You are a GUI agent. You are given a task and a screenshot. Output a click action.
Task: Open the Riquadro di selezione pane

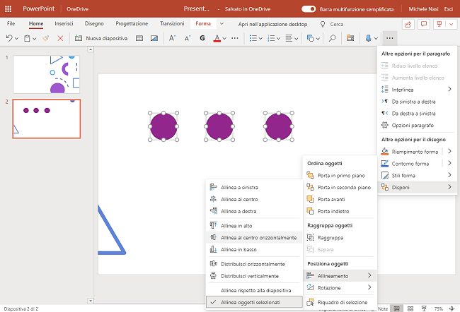(342, 301)
